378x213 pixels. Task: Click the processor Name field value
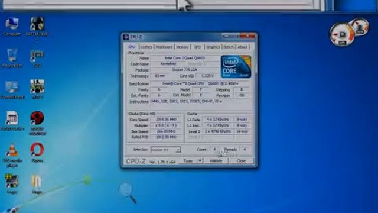pos(185,58)
